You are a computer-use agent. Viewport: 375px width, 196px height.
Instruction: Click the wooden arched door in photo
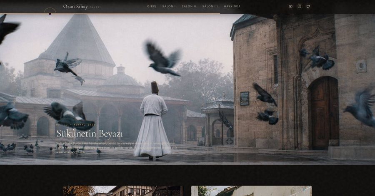tap(324, 113)
